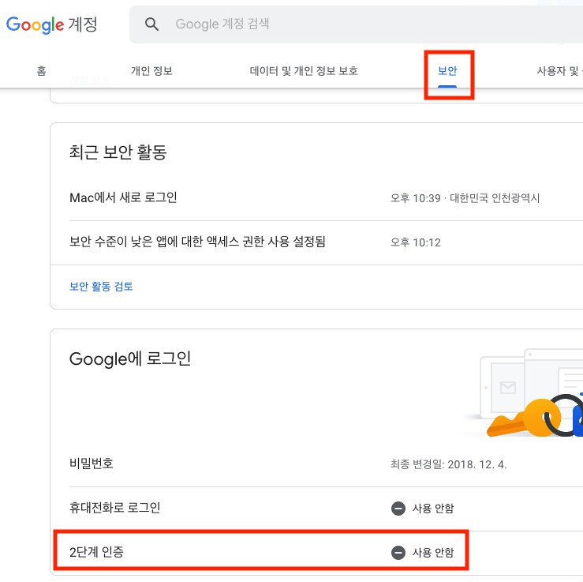Open the 개인 정보 tab

[151, 71]
